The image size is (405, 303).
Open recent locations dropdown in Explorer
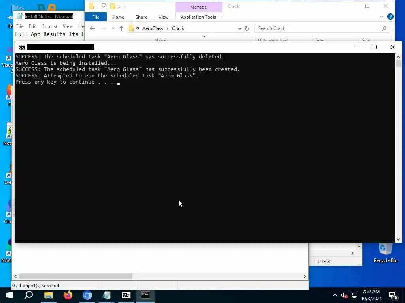113,28
